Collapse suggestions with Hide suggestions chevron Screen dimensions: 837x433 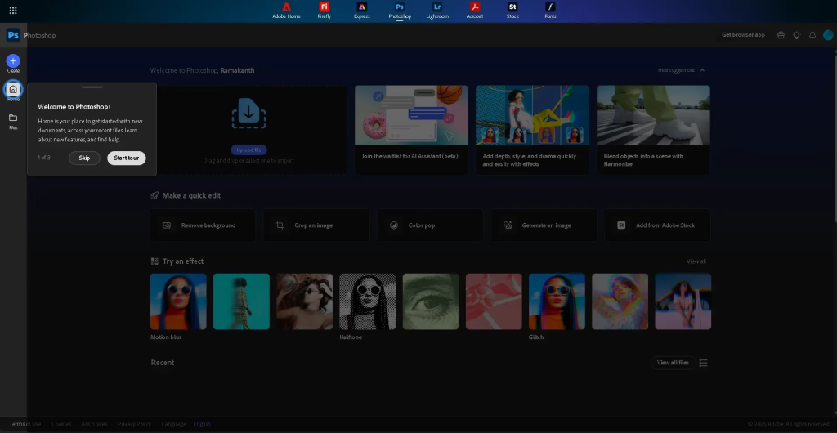tap(702, 70)
